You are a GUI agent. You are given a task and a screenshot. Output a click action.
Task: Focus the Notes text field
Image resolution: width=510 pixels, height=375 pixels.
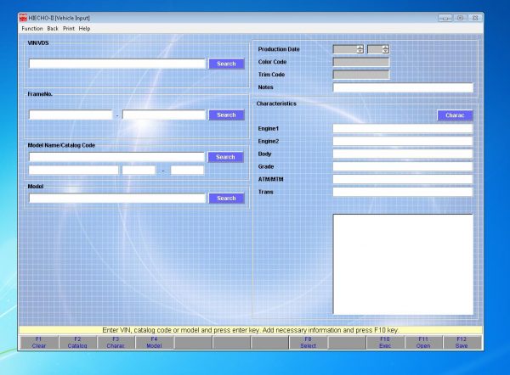click(x=402, y=87)
